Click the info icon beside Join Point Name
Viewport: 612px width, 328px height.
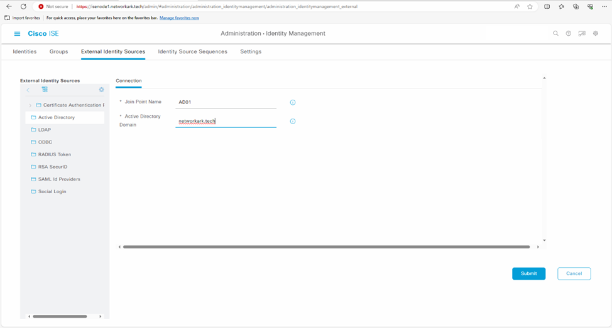pyautogui.click(x=293, y=102)
